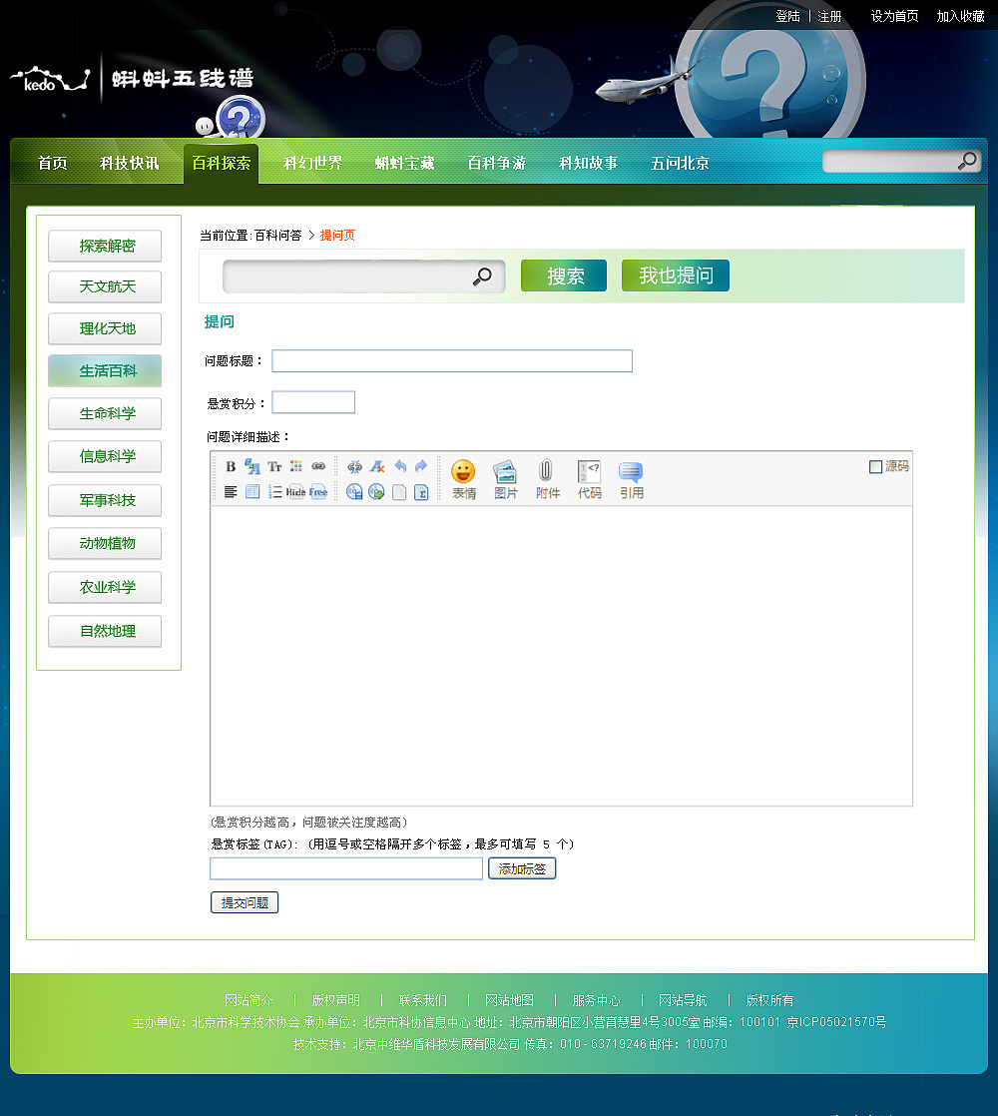The image size is (998, 1116).
Task: Submit with the 提交问题 button
Action: point(245,902)
